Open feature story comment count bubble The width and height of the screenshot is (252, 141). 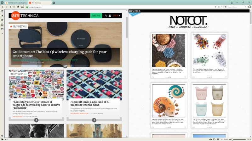(x=65, y=66)
